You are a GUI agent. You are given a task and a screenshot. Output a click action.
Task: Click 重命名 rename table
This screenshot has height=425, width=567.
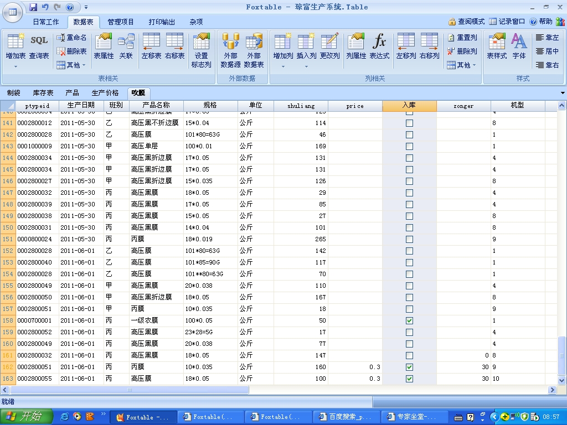71,37
